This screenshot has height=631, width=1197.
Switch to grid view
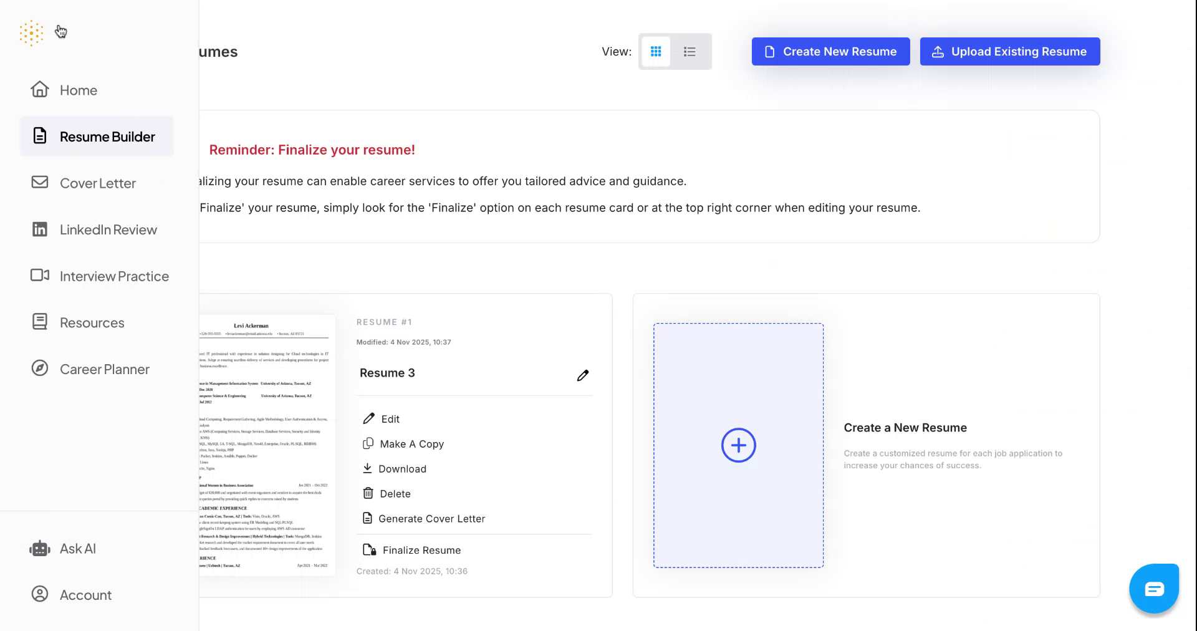(656, 52)
